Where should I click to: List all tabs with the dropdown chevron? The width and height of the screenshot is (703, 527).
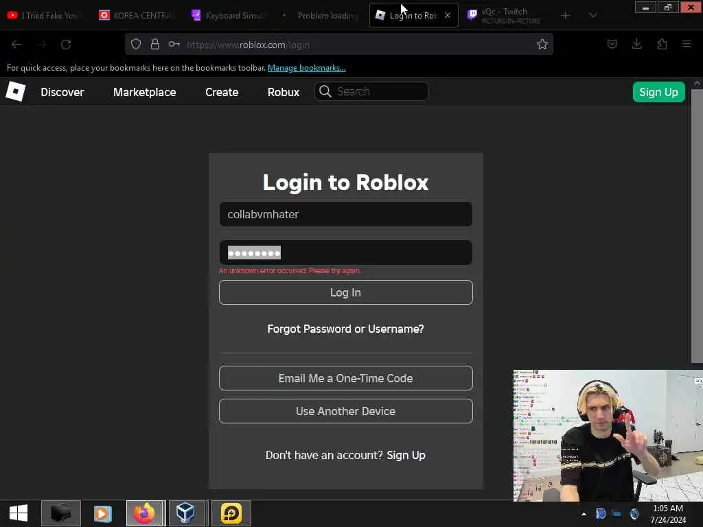[x=592, y=15]
